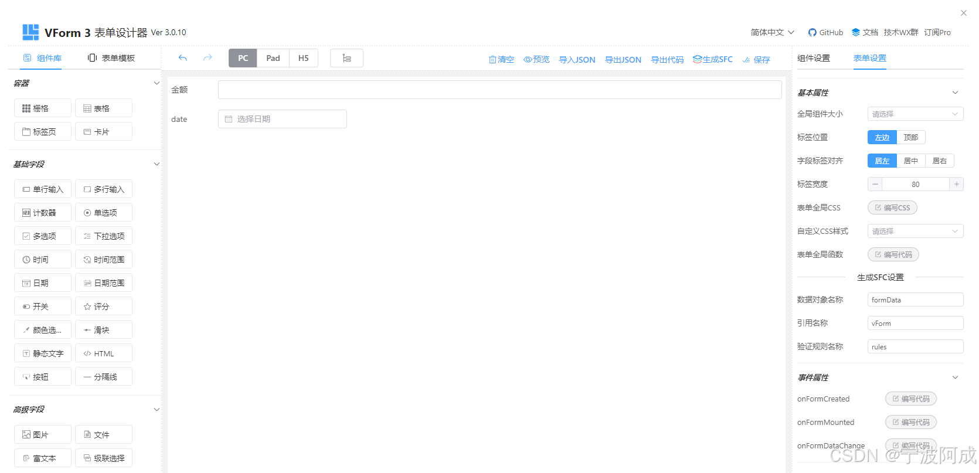Collapse the 基本属性 section

(x=955, y=93)
